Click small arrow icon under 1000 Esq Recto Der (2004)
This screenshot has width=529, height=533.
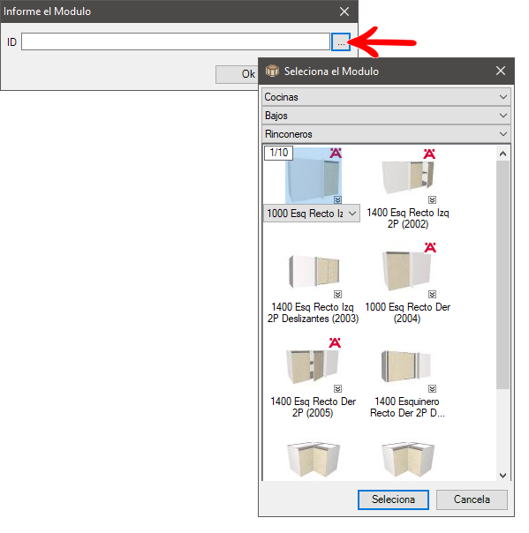click(432, 295)
